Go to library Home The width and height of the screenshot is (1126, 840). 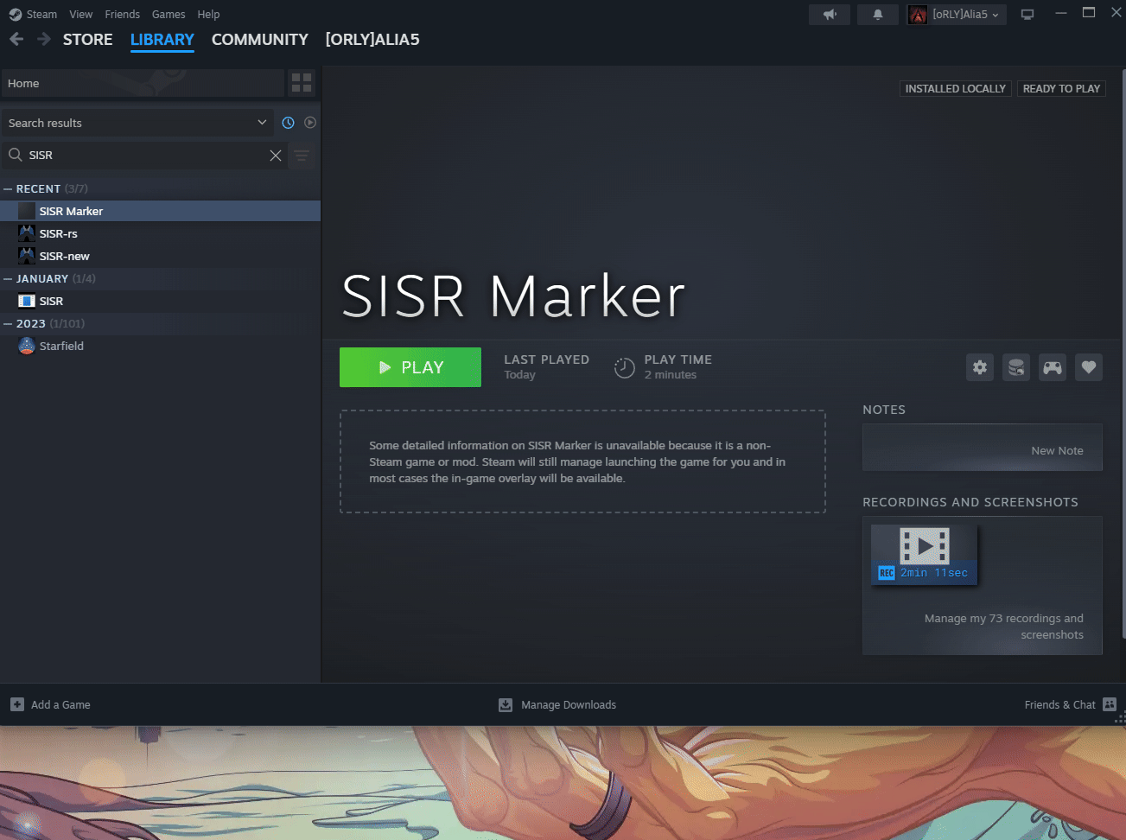pyautogui.click(x=143, y=83)
